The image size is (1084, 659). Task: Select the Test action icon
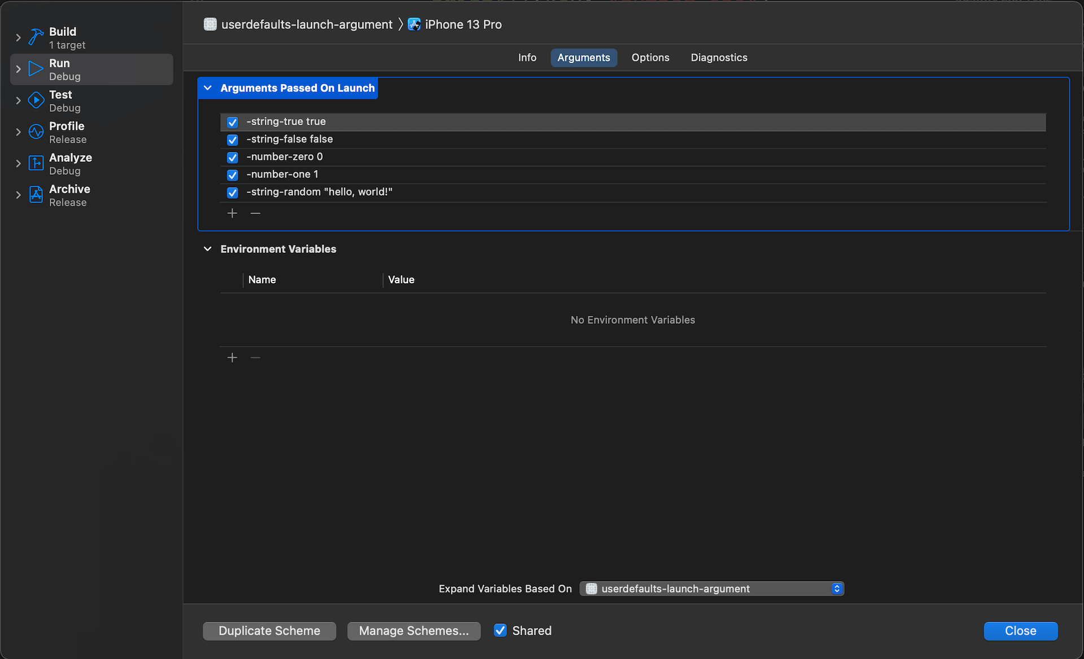point(36,100)
